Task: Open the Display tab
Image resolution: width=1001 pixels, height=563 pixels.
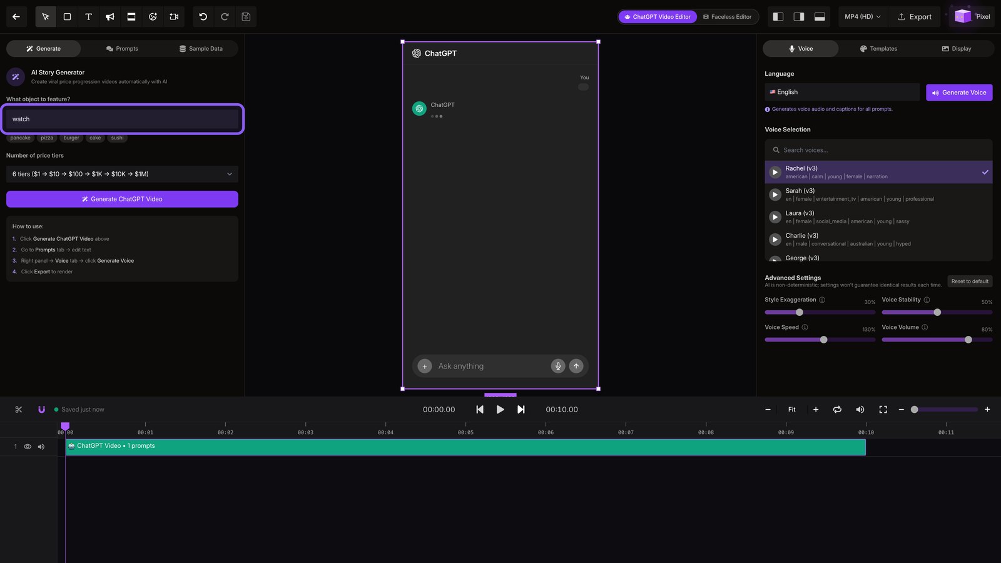Action: [x=957, y=49]
